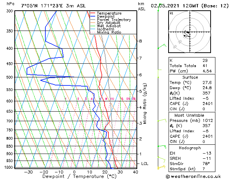Click the wind barb at 850 hPa level
This screenshot has width=232, height=179.
162,147
